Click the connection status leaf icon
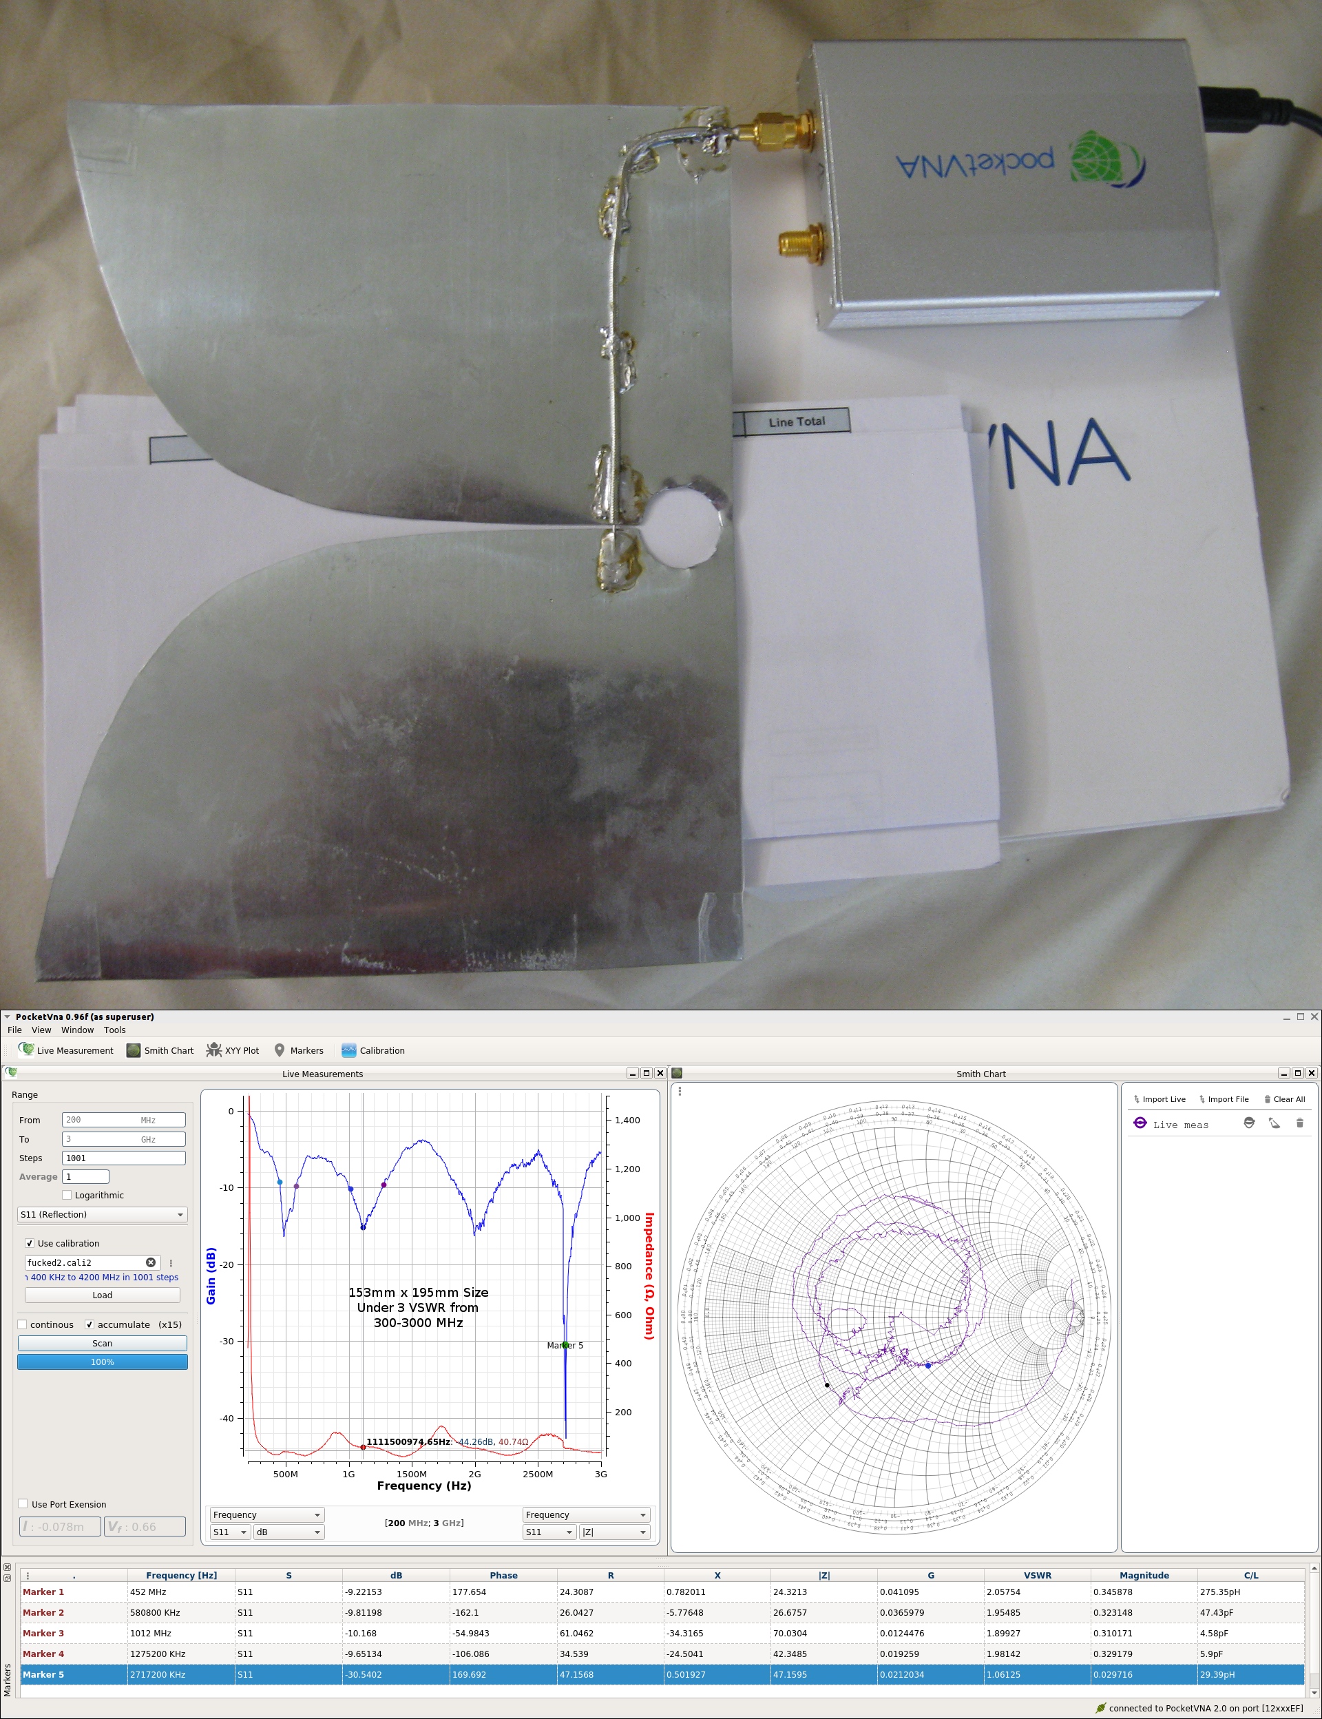1322x1719 pixels. [1101, 1708]
